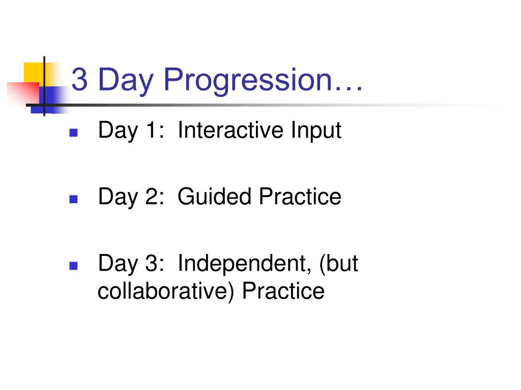
Task: Click the 'Interactive Input' text
Action: tap(259, 131)
